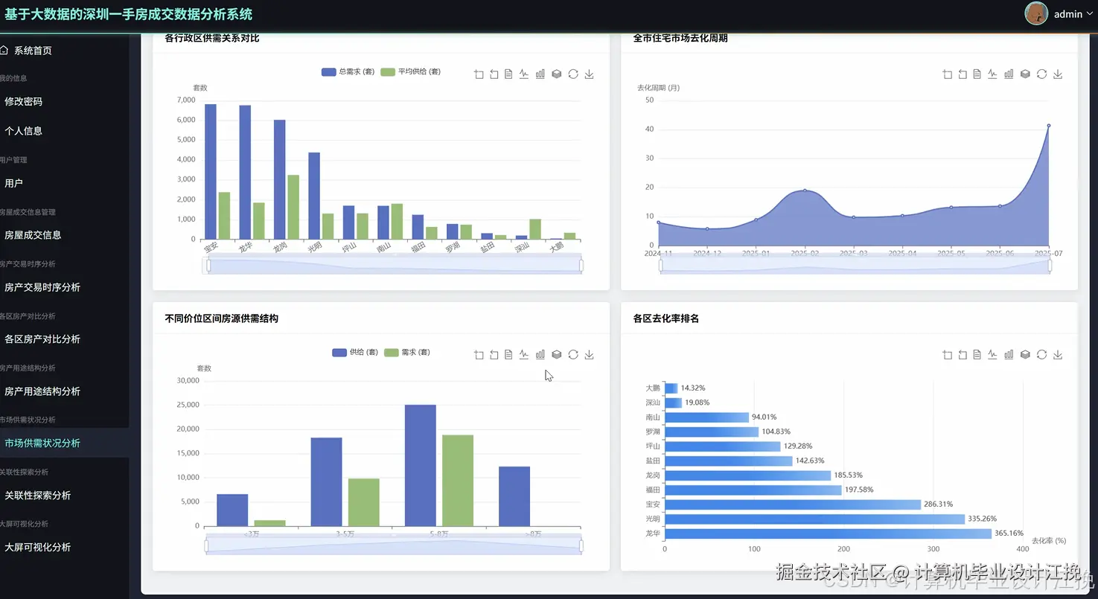
Task: Download 全市住宅市场去化周期 chart as image
Action: [x=1058, y=74]
